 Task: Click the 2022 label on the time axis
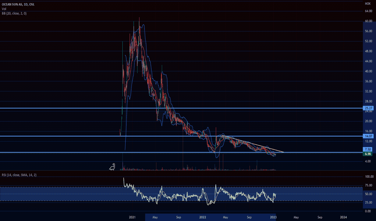[x=203, y=217]
